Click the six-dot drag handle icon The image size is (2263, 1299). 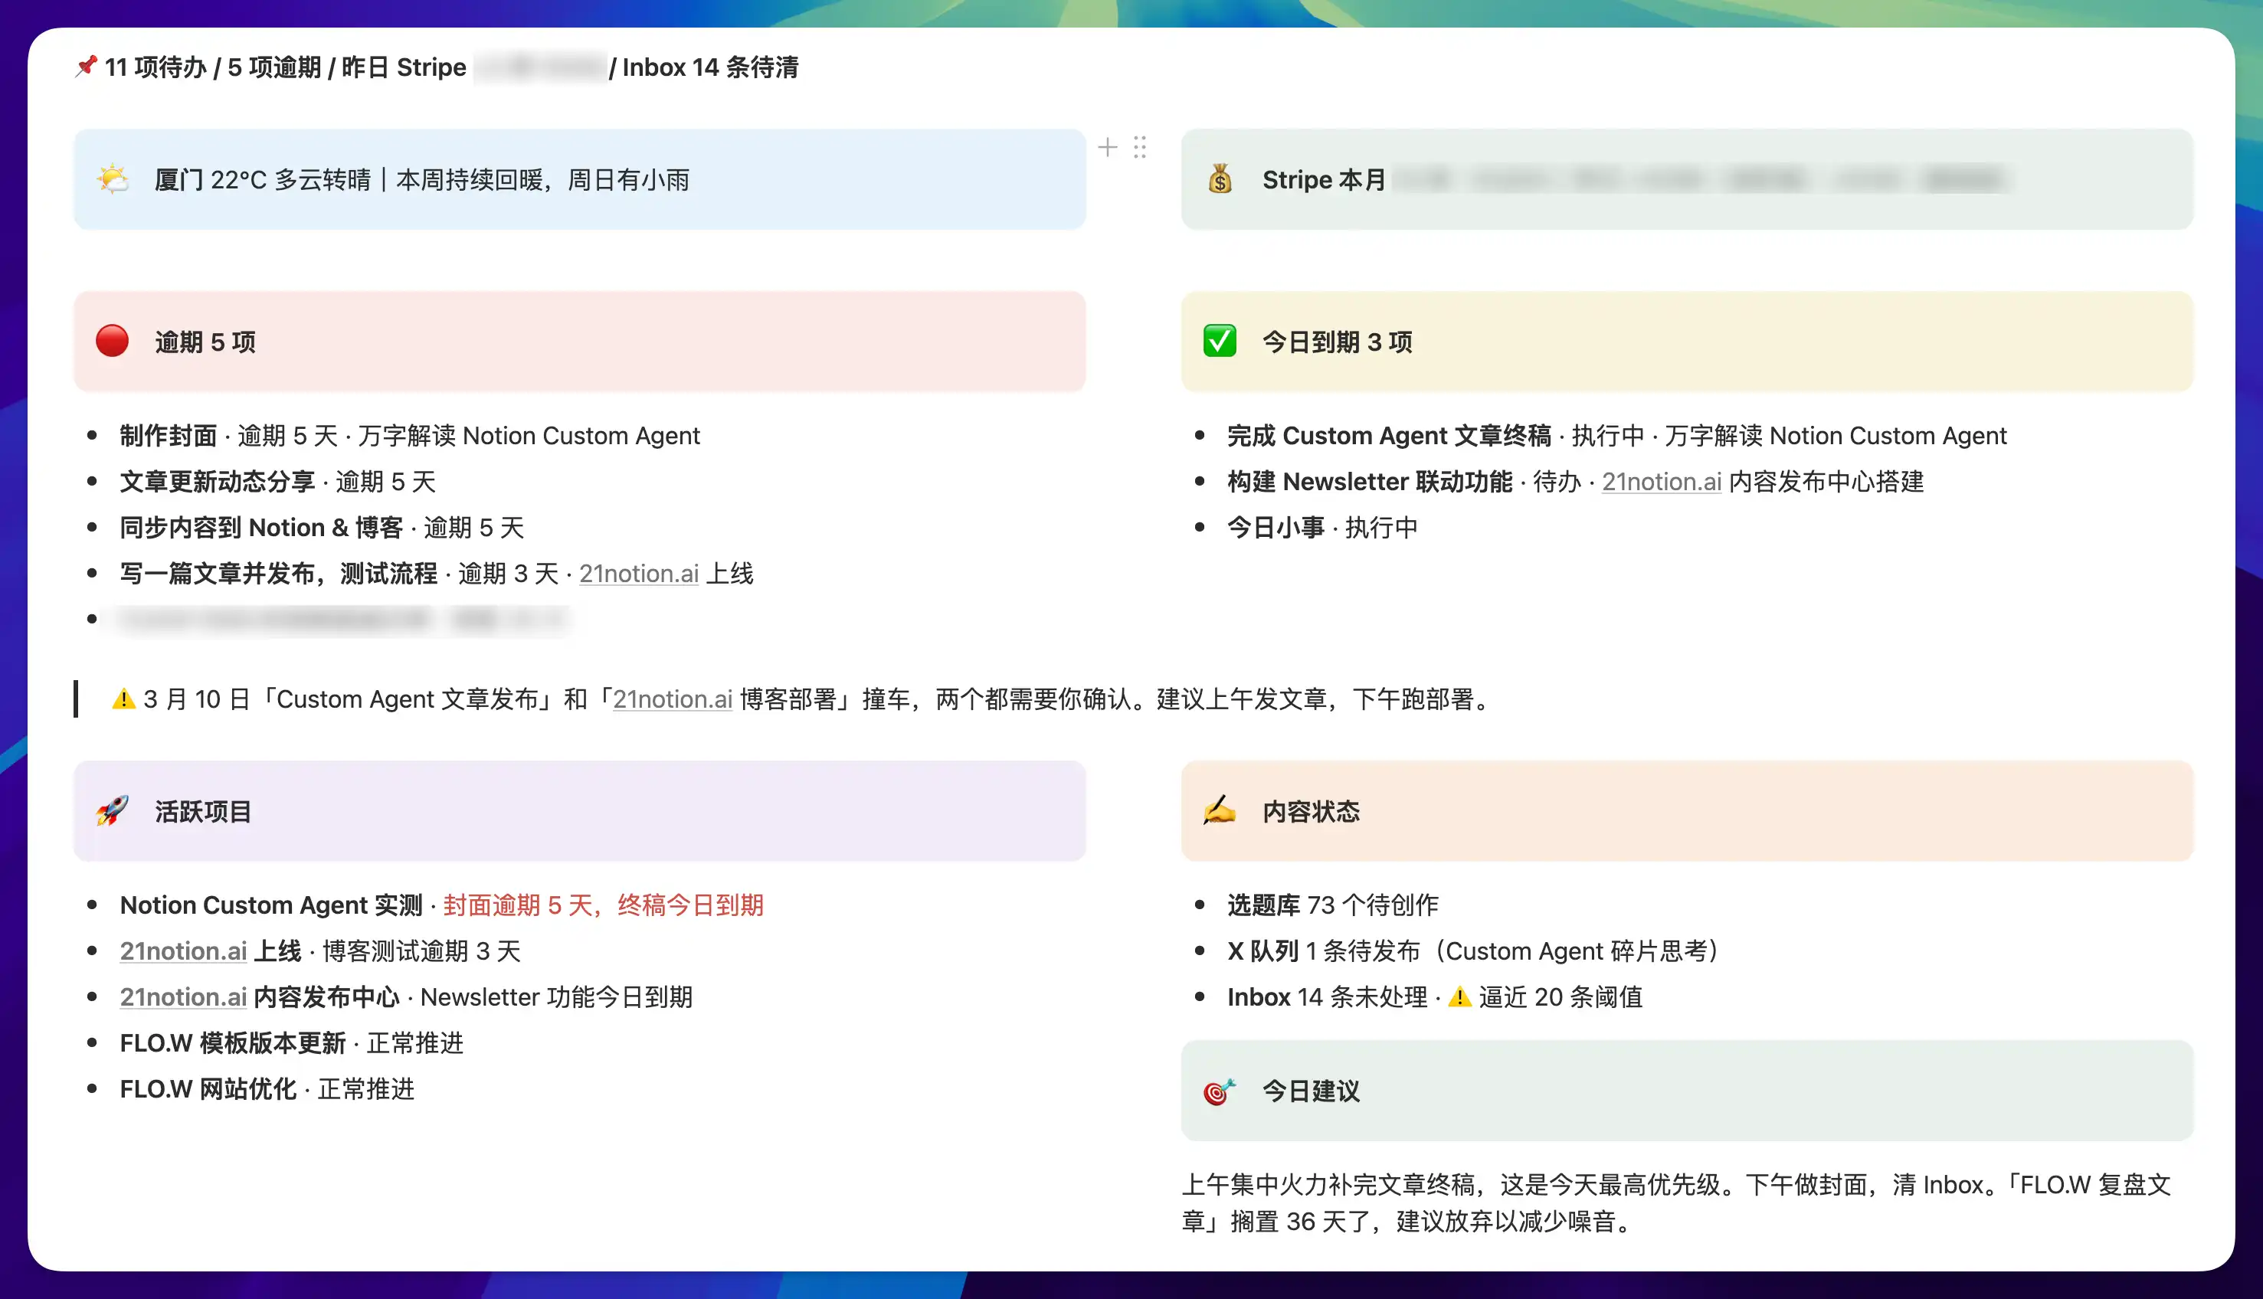point(1139,147)
